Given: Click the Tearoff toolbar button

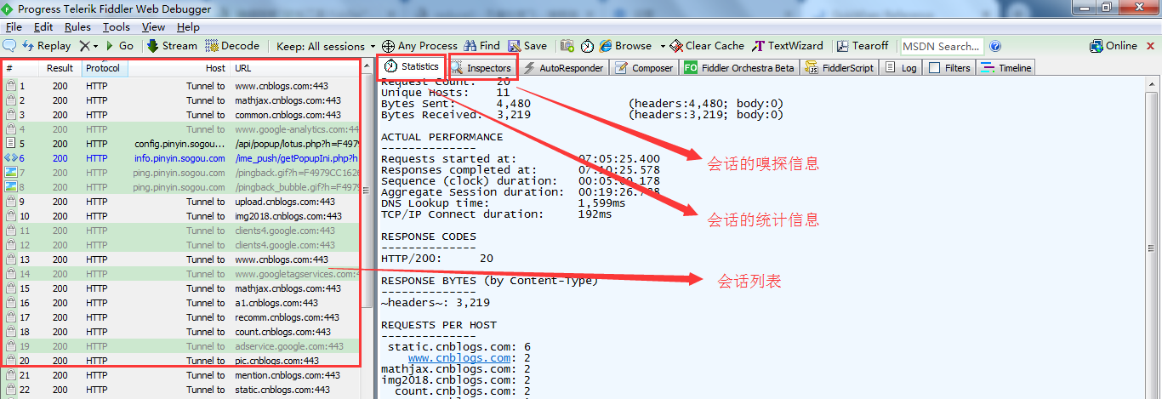Looking at the screenshot, I should tap(863, 46).
